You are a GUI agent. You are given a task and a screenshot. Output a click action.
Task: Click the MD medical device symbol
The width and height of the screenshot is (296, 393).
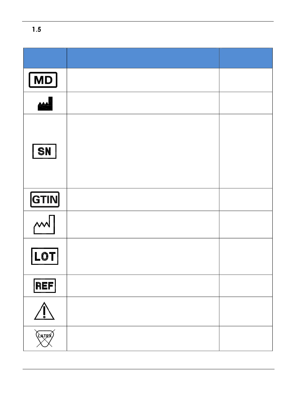tap(43, 80)
